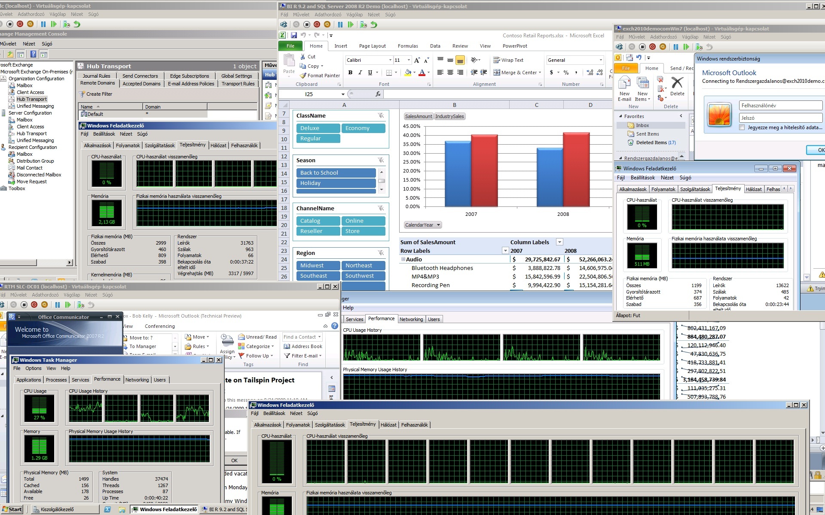The image size is (825, 515).
Task: Toggle Wrap Text in Excel
Action: (x=508, y=60)
